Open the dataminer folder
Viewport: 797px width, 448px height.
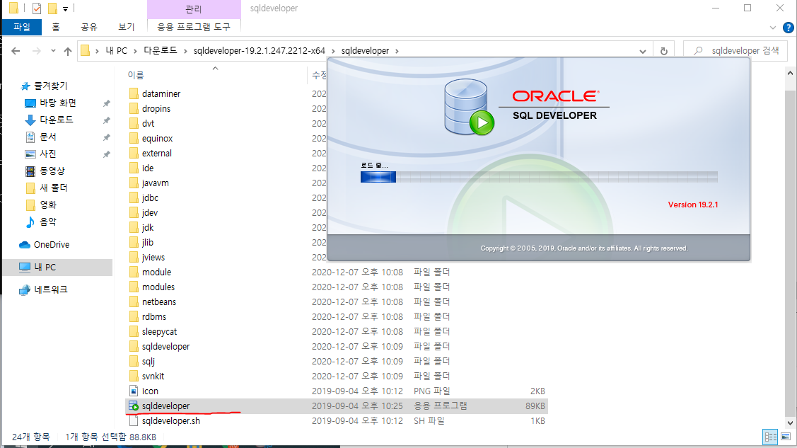[x=161, y=93]
